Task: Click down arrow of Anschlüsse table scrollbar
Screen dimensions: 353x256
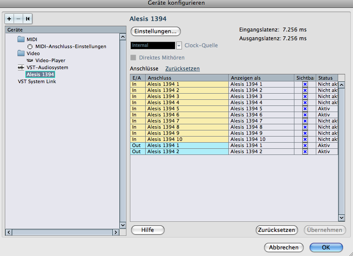Action: pyautogui.click(x=342, y=218)
